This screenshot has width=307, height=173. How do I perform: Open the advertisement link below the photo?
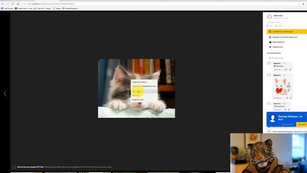coord(64,167)
